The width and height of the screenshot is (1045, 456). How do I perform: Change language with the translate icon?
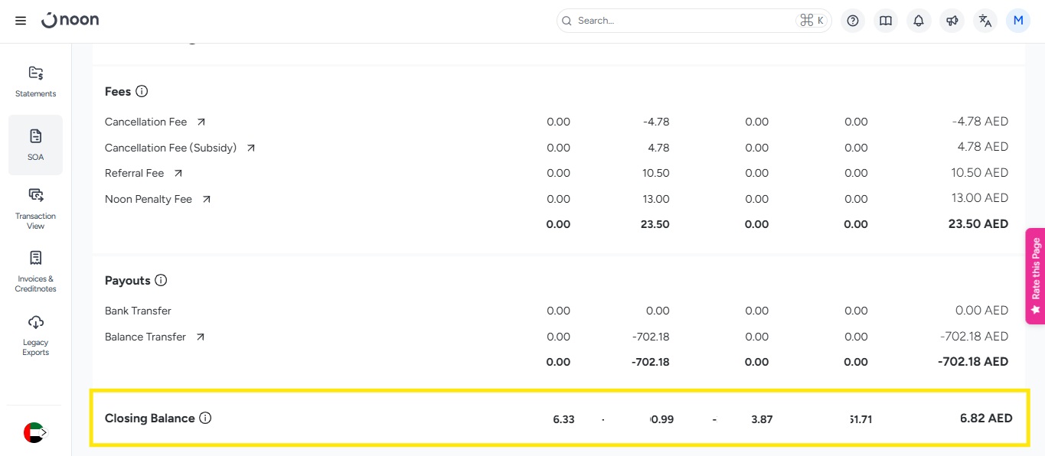tap(985, 21)
